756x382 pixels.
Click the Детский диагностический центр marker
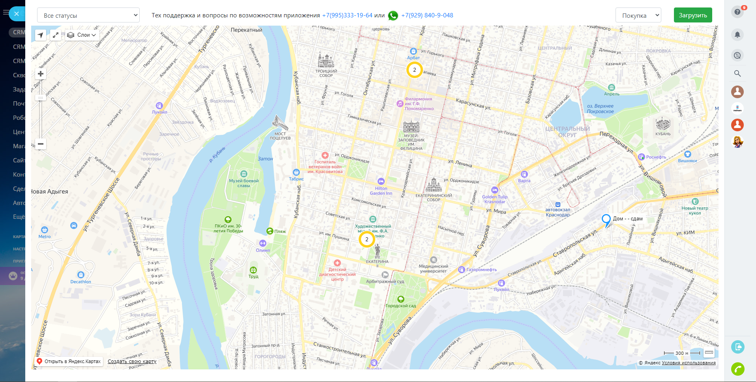coord(337,263)
